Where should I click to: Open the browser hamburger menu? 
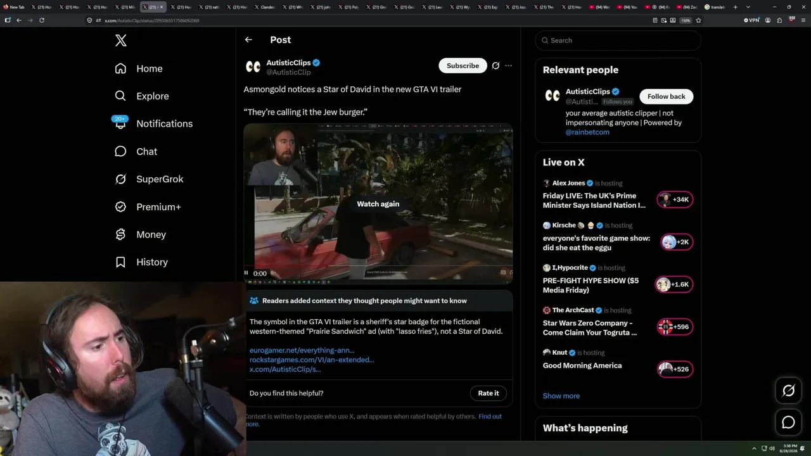click(803, 20)
